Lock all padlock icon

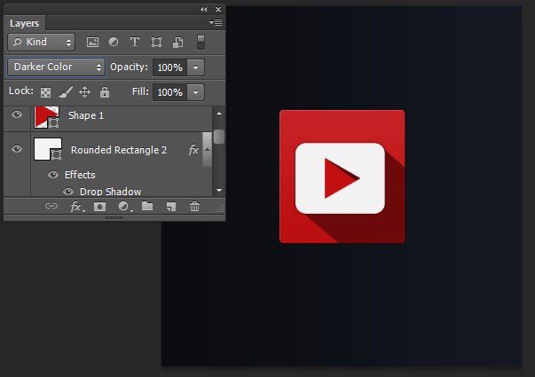[x=105, y=91]
